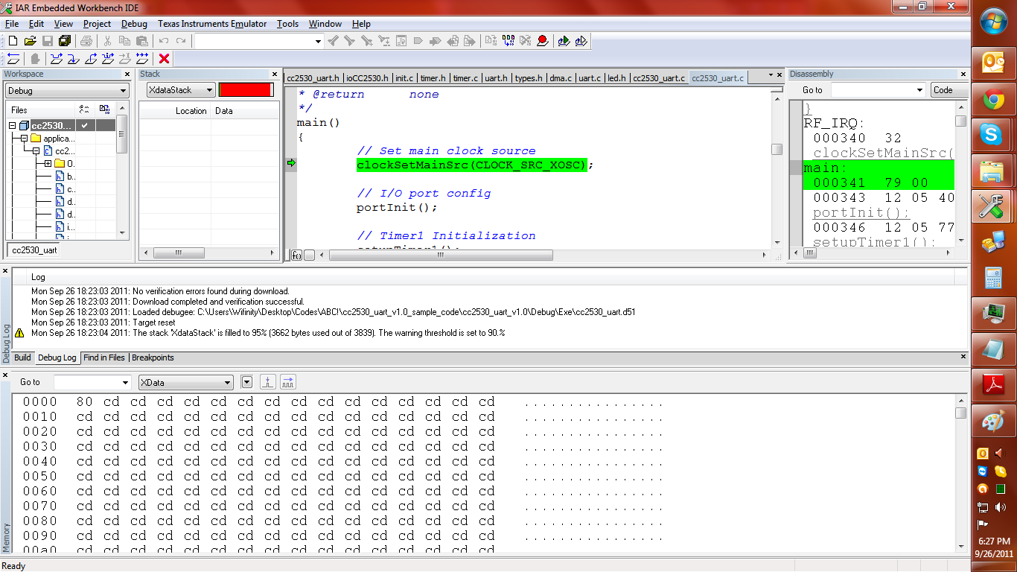Screen dimensions: 1017x572
Task: Open the Project menu
Action: point(97,24)
